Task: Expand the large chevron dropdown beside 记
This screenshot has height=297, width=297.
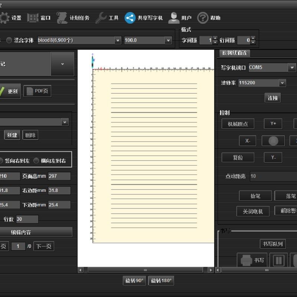Action: tap(62, 64)
